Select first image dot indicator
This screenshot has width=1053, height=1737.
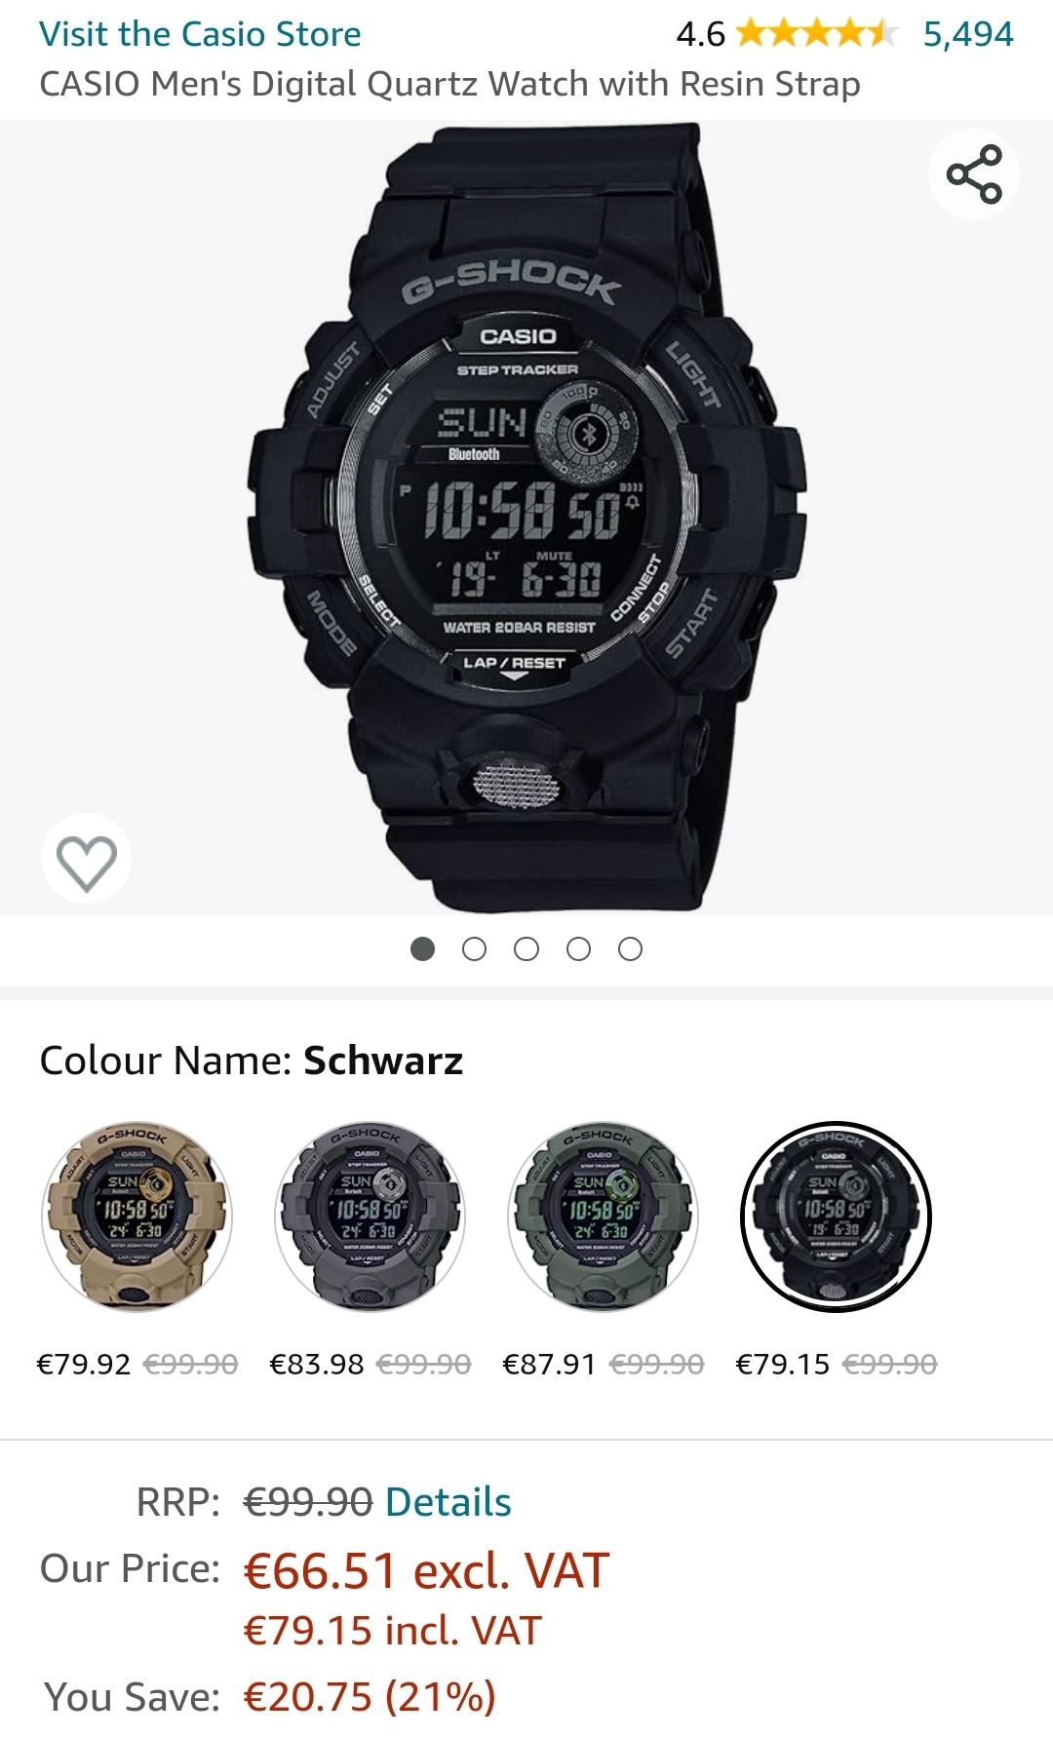pos(422,949)
